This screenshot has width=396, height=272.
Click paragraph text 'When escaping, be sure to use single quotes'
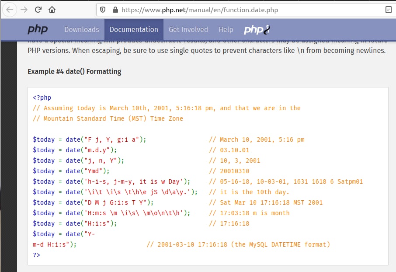[142, 51]
